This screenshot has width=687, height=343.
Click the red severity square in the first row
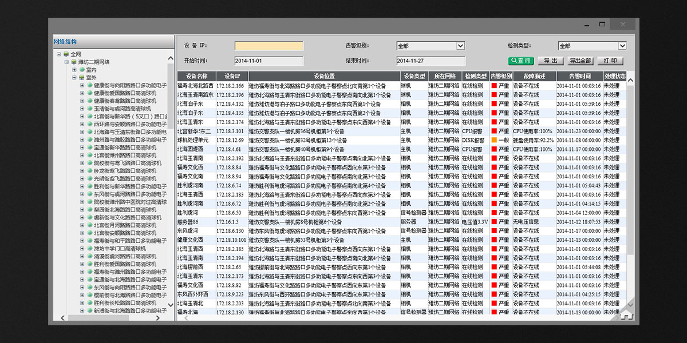[x=493, y=86]
